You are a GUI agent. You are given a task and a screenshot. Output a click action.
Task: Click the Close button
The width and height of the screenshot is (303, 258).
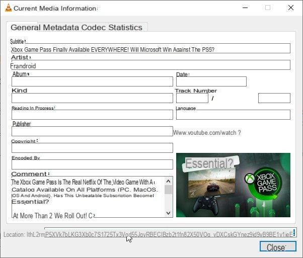(x=278, y=246)
